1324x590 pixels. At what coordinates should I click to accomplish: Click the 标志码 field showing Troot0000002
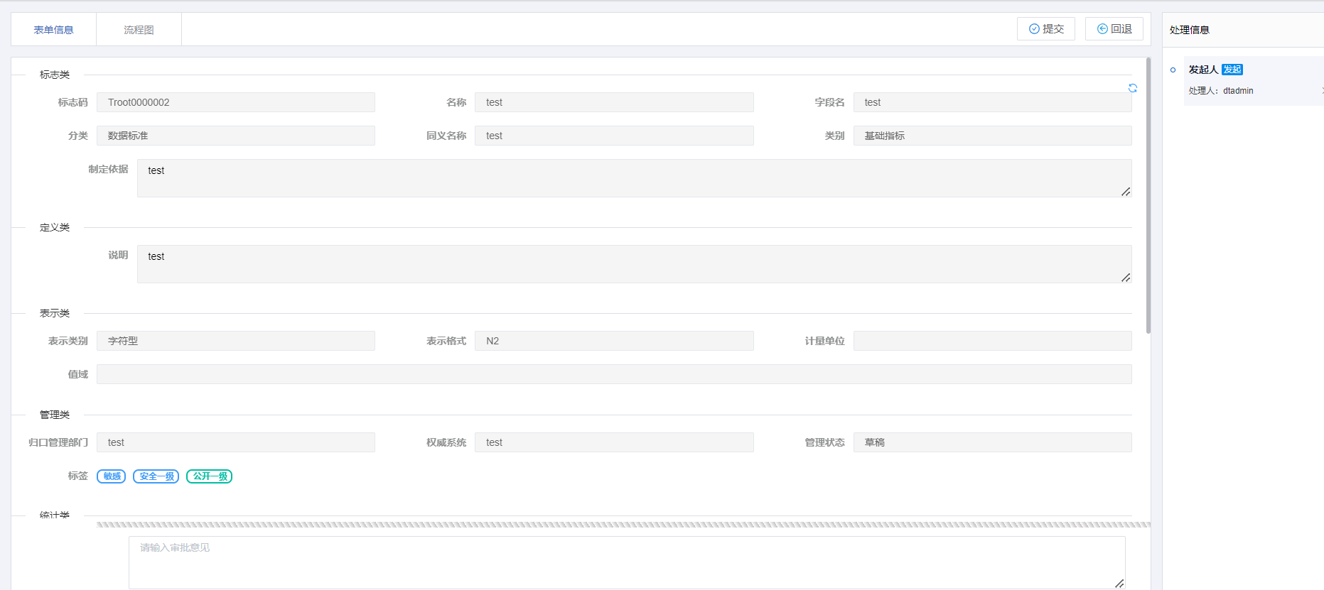pyautogui.click(x=235, y=102)
